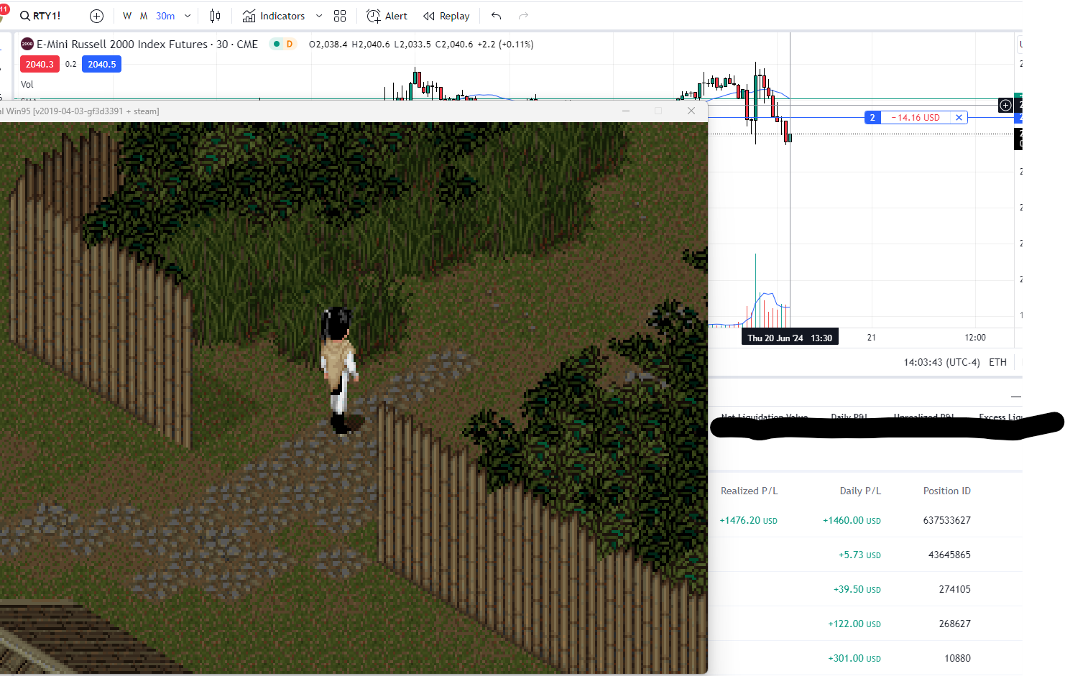1065x676 pixels.
Task: Expand the favorite indicators dropdown arrow
Action: click(x=319, y=16)
